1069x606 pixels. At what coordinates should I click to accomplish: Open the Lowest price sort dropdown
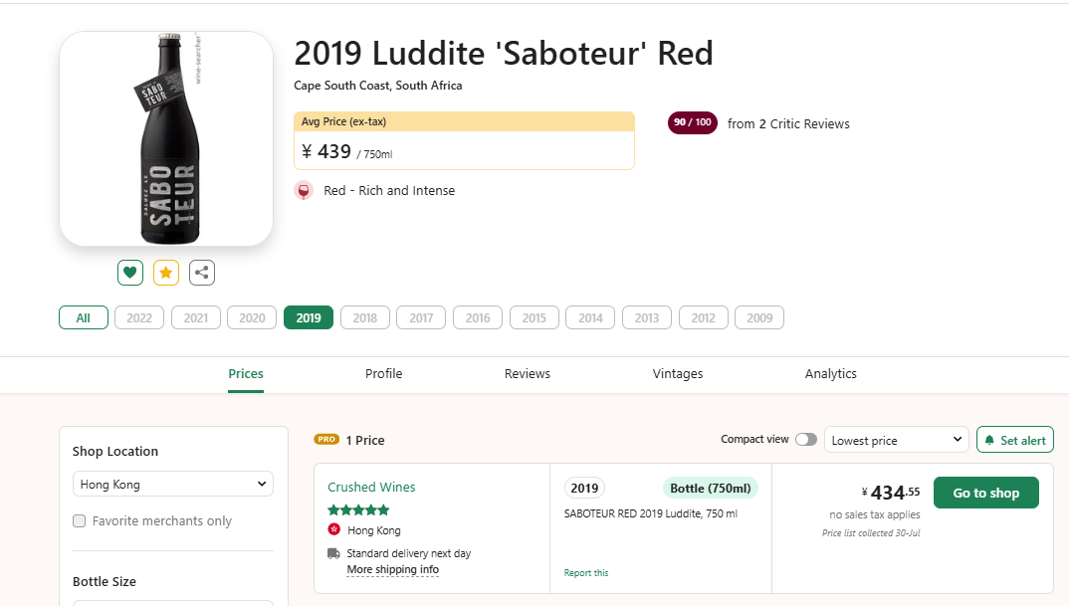pos(897,440)
